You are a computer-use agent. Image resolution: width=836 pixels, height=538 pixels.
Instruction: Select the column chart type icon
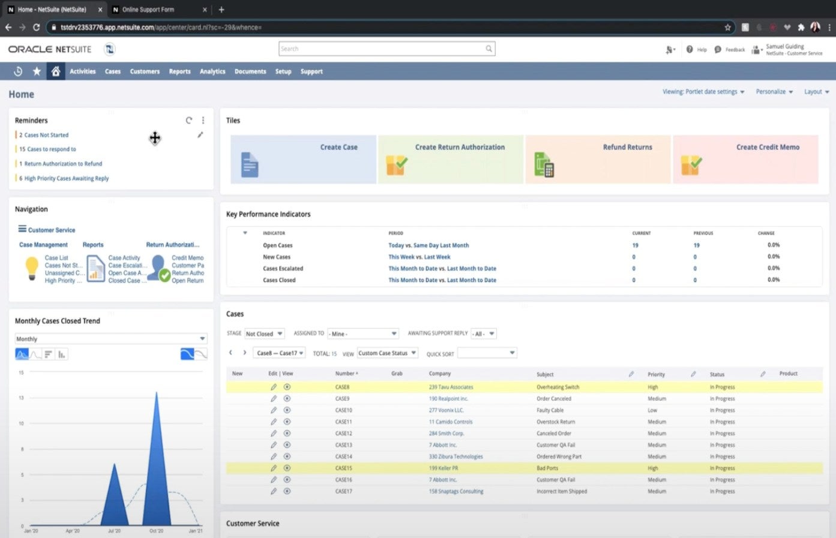point(61,354)
